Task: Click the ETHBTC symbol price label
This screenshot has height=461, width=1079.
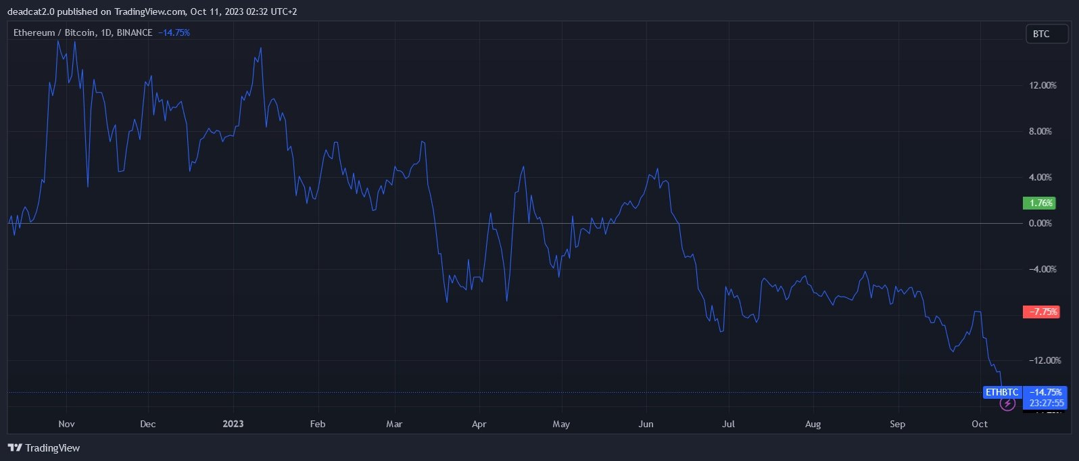Action: (1001, 392)
